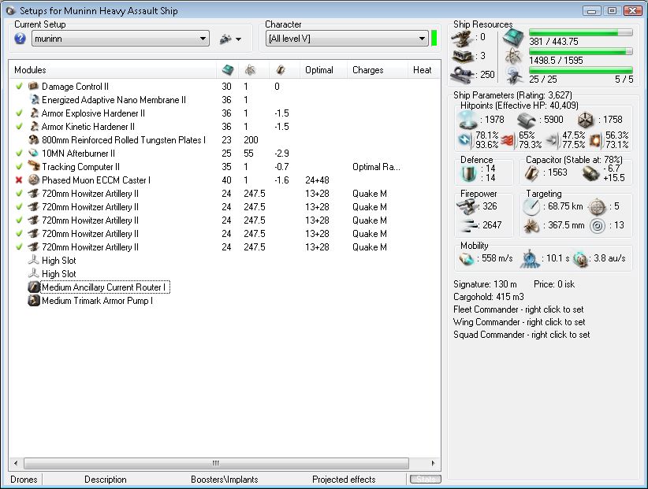
Task: Click the horizontal scrollbar thumb
Action: [216, 463]
